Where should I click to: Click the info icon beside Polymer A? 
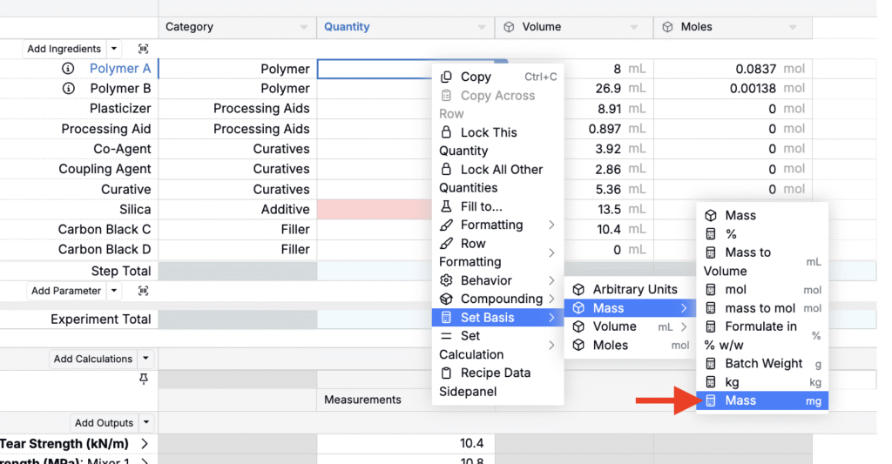pos(69,69)
